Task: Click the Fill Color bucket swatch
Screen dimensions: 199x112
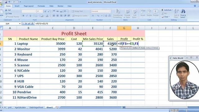Action: [x=42, y=16]
